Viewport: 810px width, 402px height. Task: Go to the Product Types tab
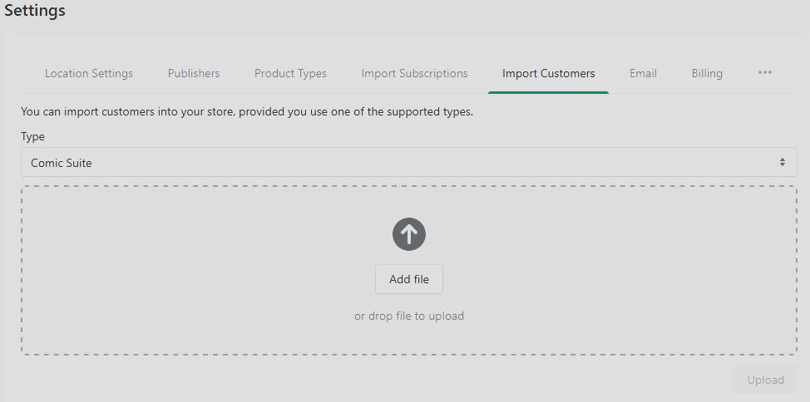tap(290, 73)
